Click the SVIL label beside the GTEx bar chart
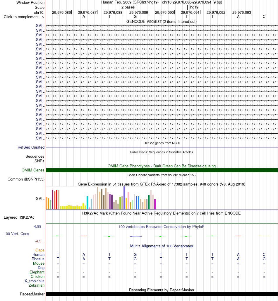278x301 pixels. (x=40, y=198)
